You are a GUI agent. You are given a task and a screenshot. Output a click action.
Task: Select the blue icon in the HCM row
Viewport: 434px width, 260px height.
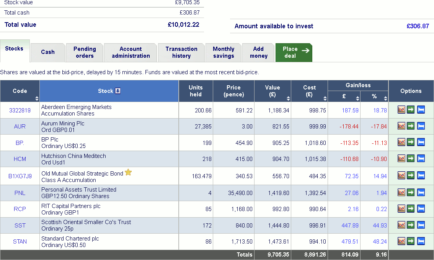421,159
